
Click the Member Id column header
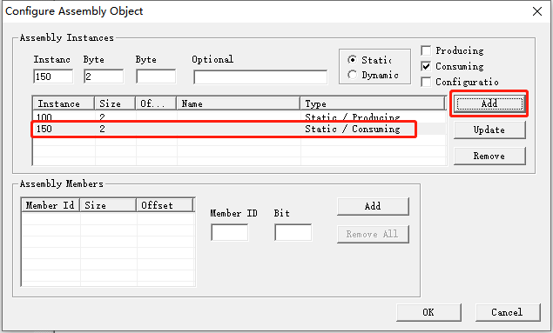tap(51, 205)
